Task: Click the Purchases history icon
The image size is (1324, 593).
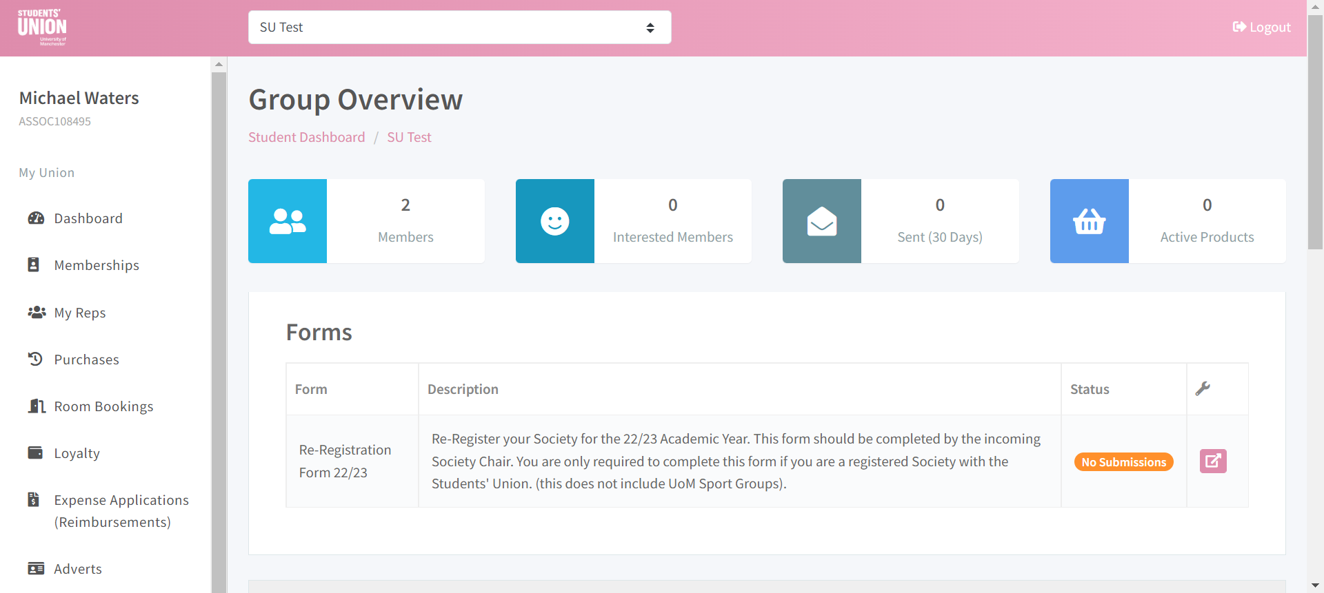Action: tap(35, 359)
